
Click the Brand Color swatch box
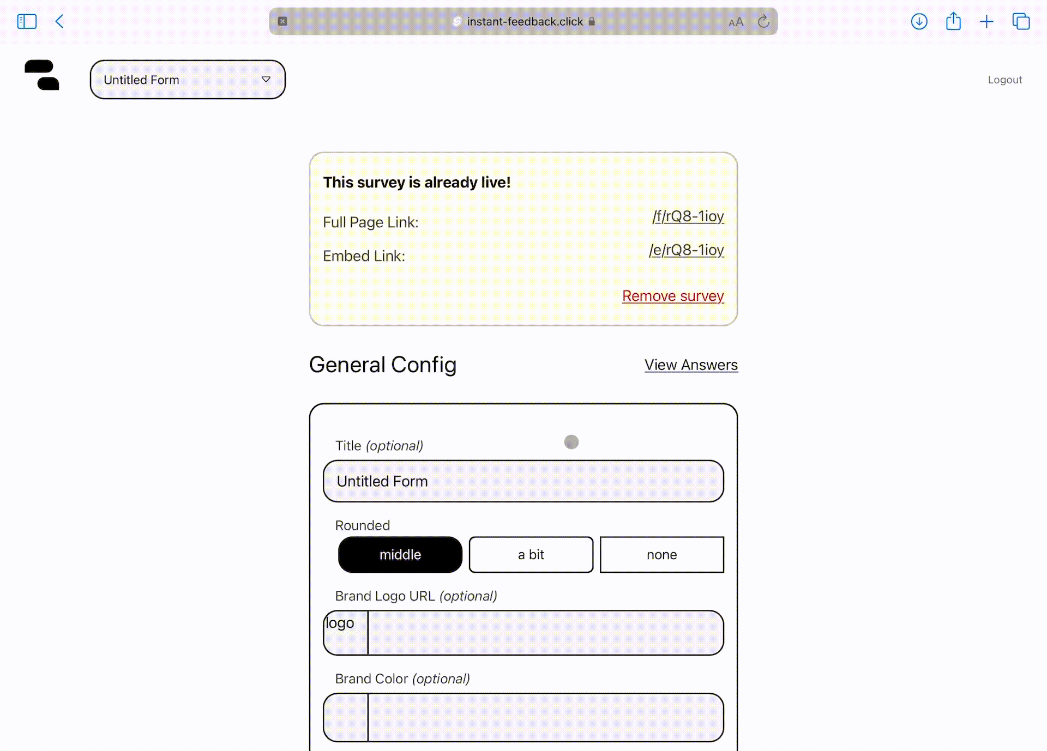click(x=345, y=718)
